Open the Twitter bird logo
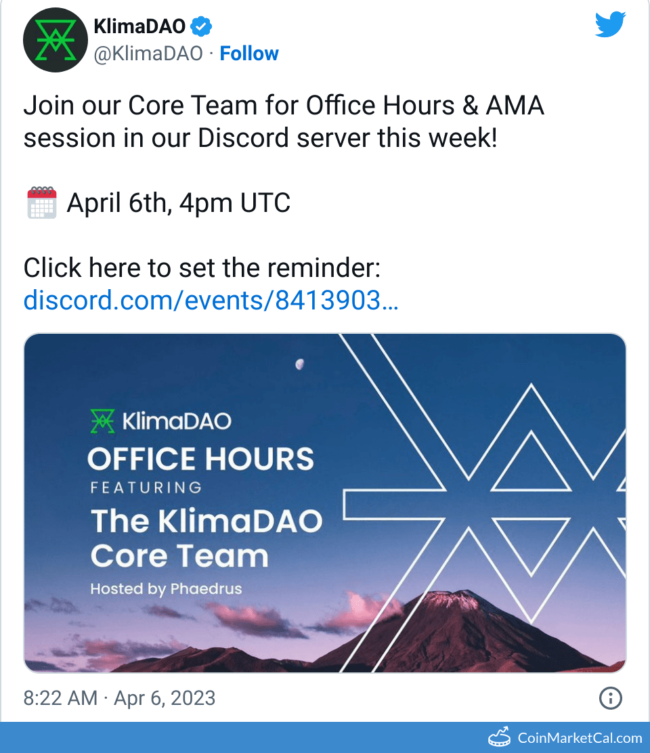 point(610,26)
